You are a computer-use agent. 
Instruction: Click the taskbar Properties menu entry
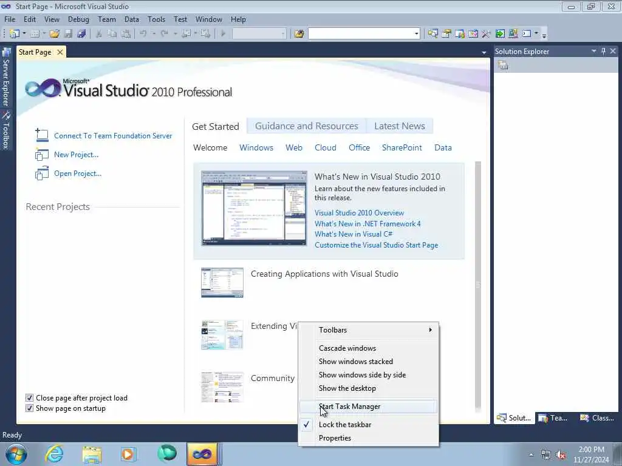point(369,438)
